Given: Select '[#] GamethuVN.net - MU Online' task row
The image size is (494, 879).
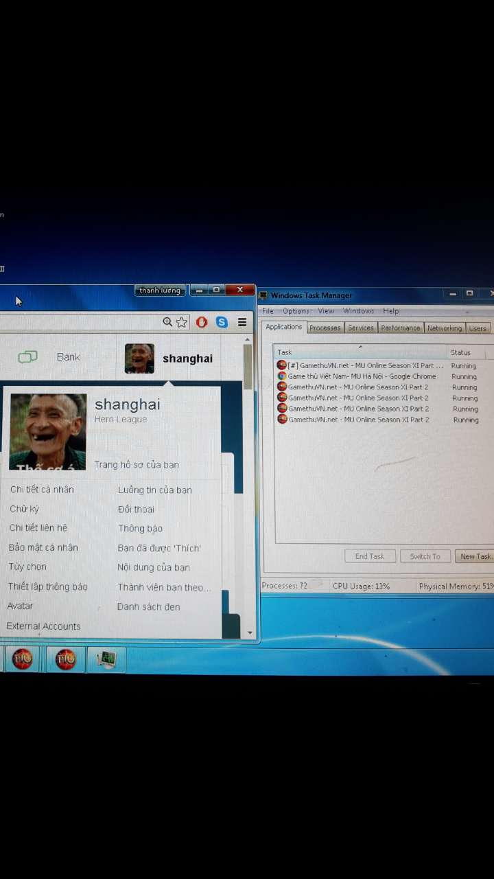Looking at the screenshot, I should [384, 366].
